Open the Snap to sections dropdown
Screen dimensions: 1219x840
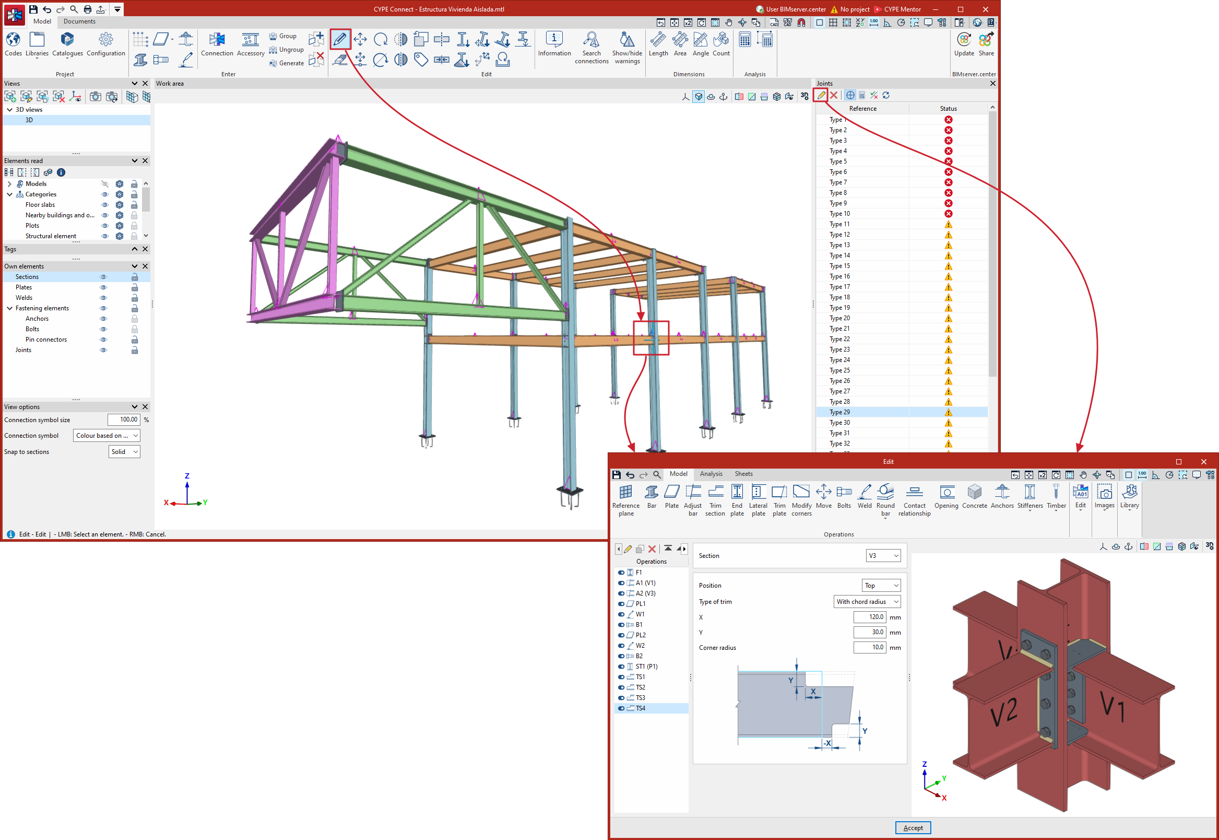pyautogui.click(x=124, y=452)
